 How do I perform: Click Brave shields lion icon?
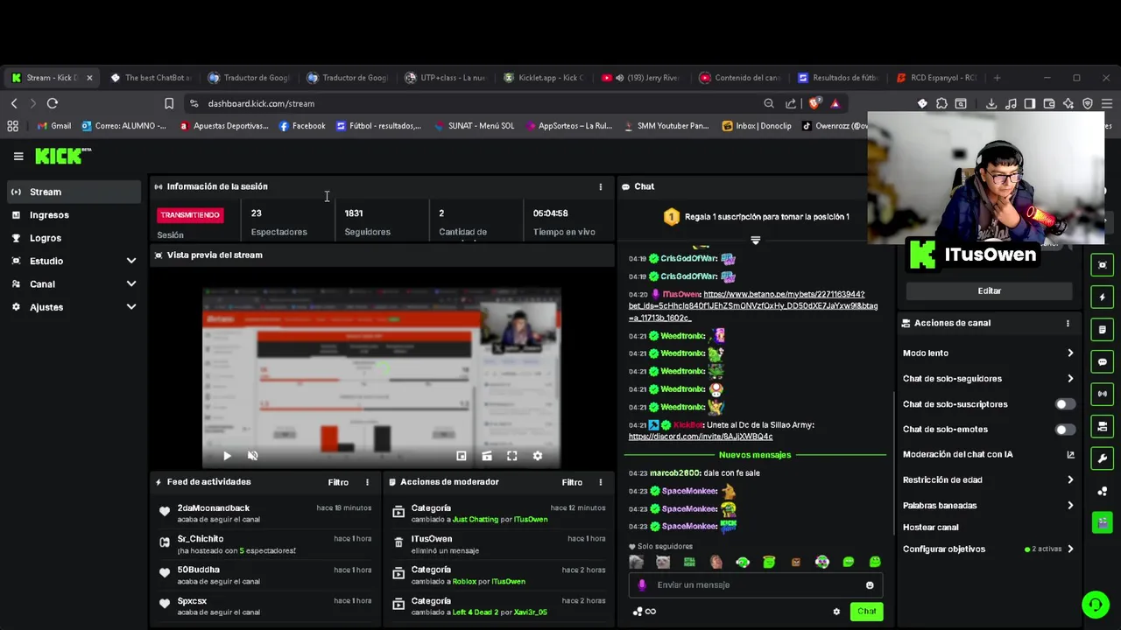click(814, 103)
